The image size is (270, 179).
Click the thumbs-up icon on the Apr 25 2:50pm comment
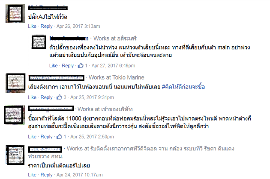tap(59, 137)
